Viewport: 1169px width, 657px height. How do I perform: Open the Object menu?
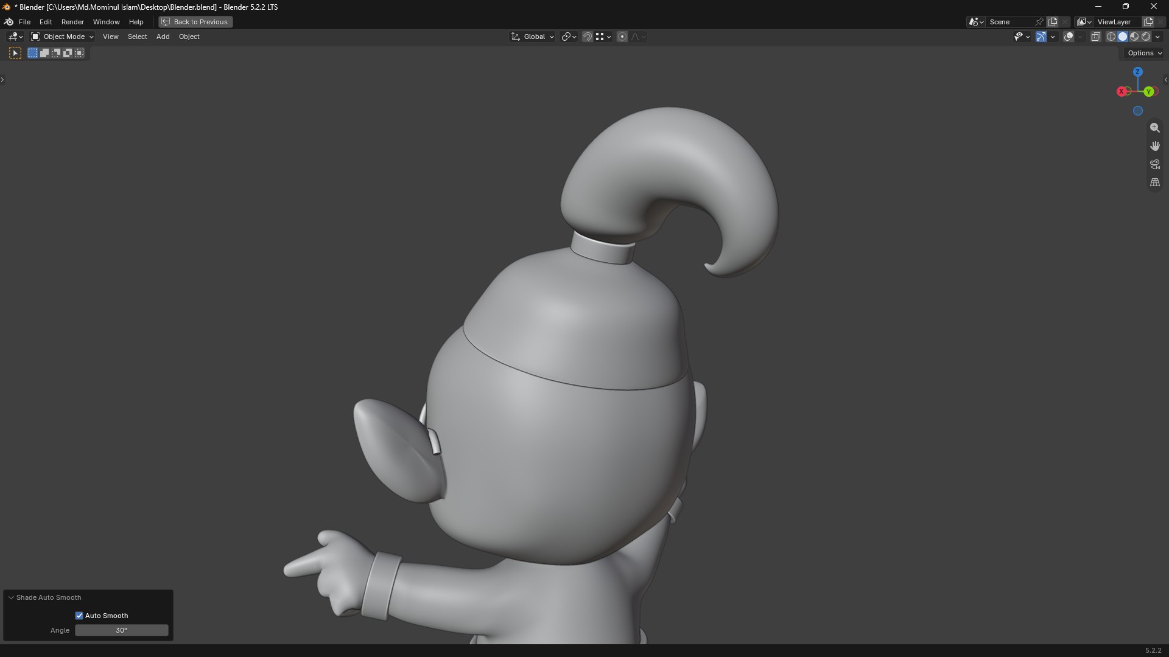click(189, 36)
